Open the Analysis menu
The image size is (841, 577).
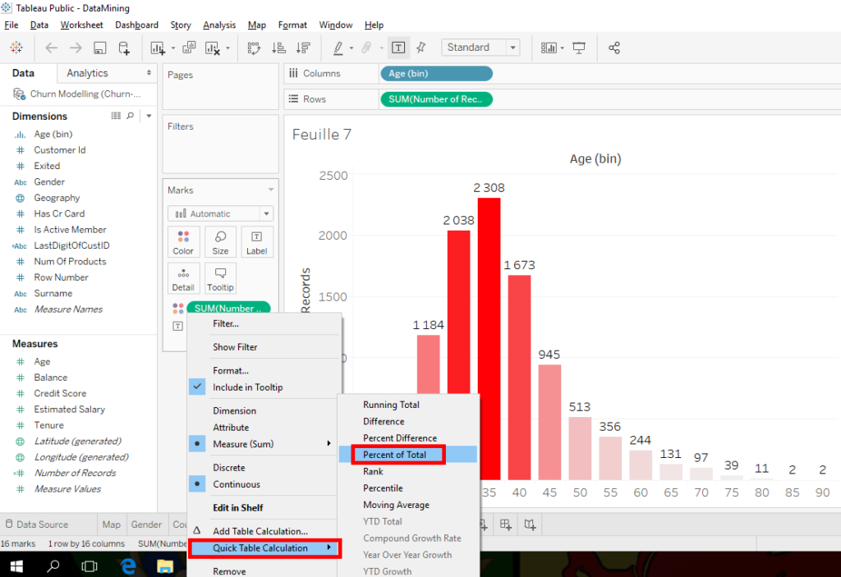[219, 25]
